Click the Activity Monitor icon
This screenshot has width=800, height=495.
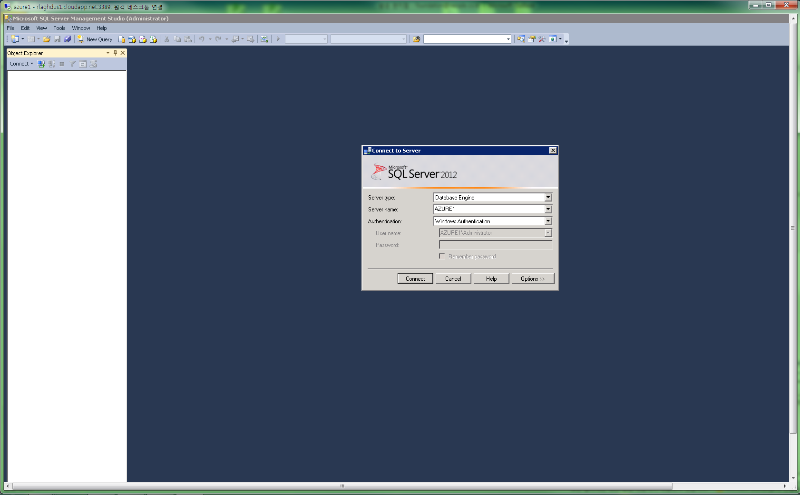(x=264, y=39)
